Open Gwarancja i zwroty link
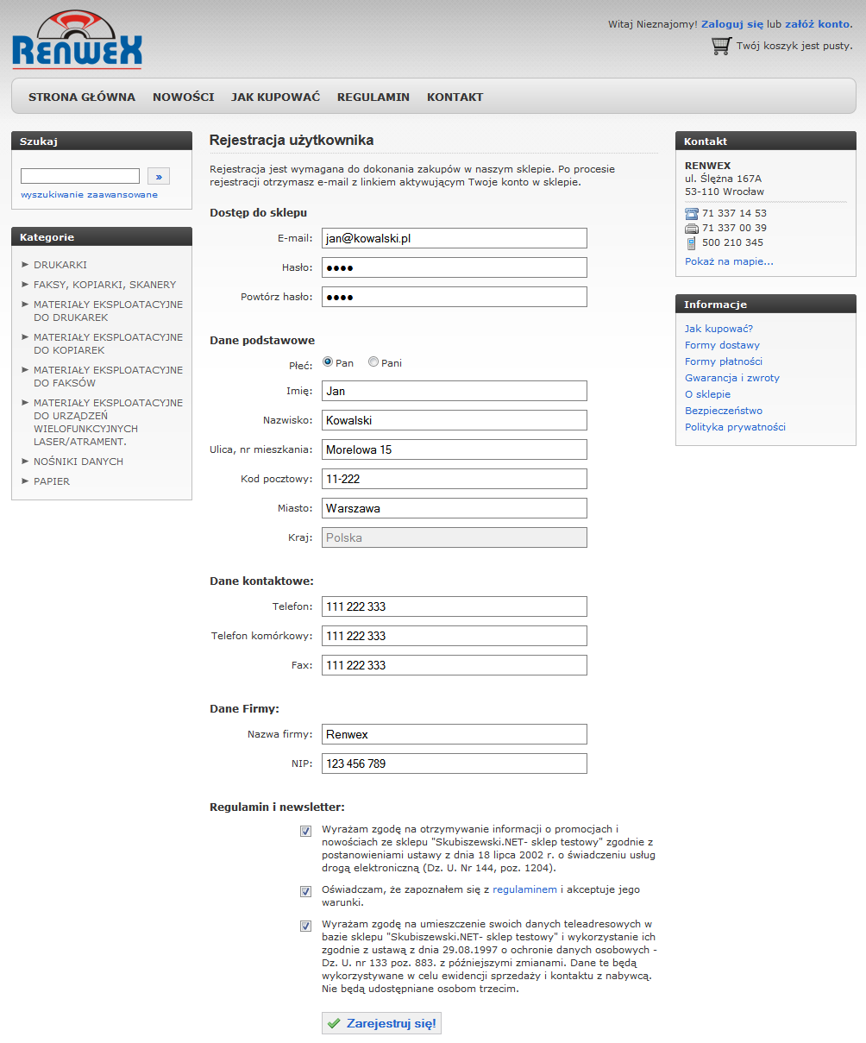866x1043 pixels. pyautogui.click(x=732, y=378)
